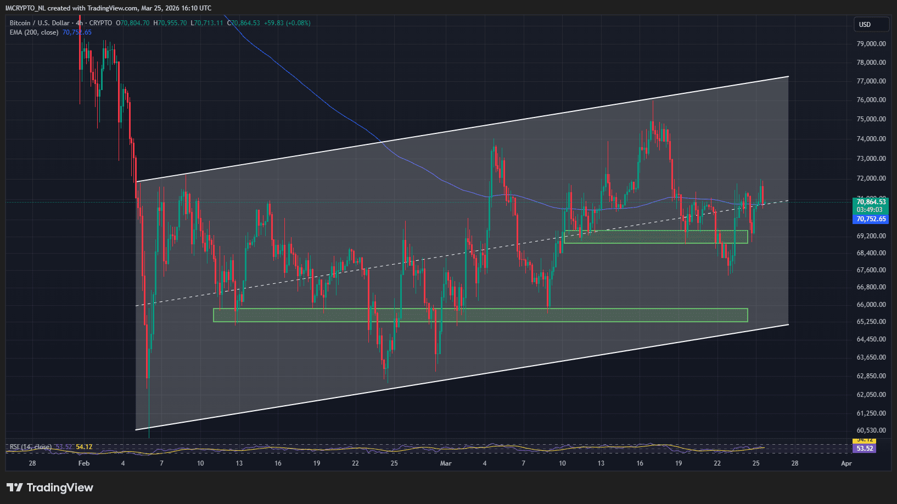Screen dimensions: 897x504
Task: Select the RSI (14, close) indicator label
Action: pyautogui.click(x=31, y=447)
